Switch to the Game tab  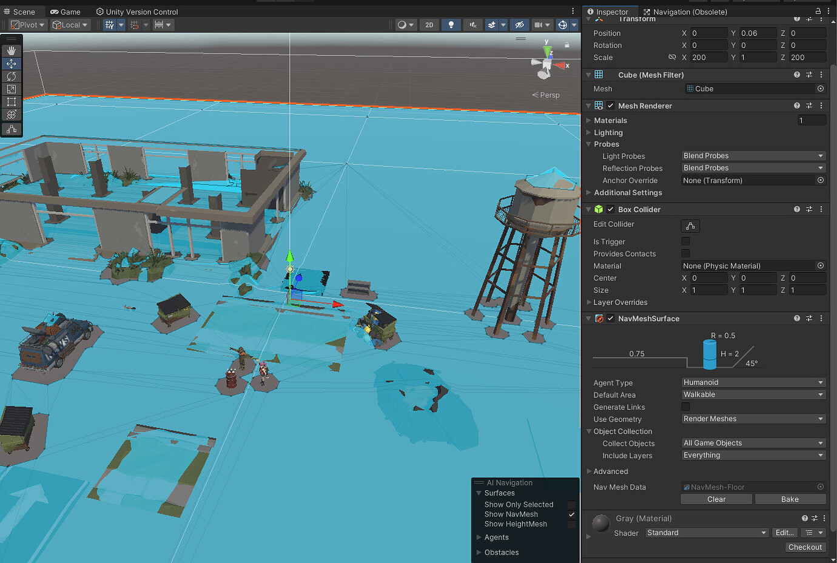click(x=65, y=11)
